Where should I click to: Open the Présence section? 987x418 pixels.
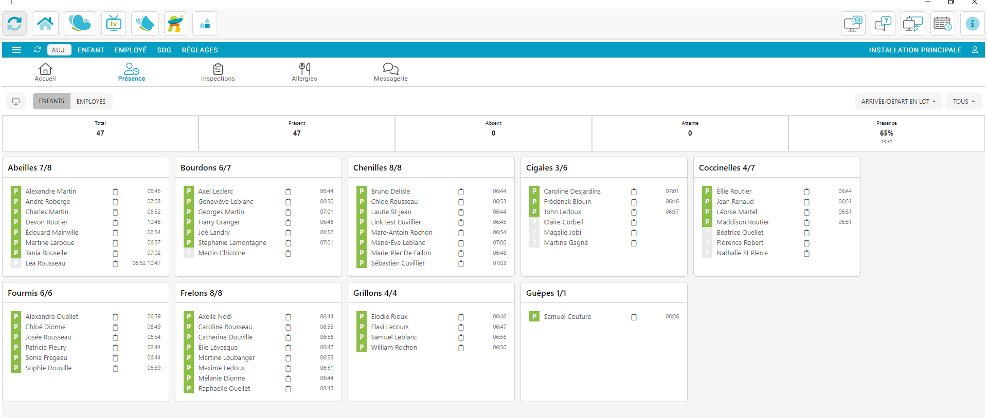coord(132,72)
